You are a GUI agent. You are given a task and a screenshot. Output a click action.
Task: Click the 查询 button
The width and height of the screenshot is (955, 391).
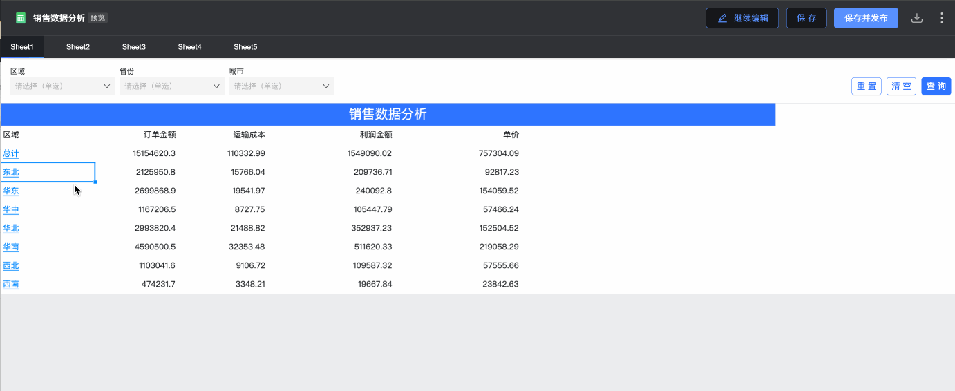point(936,86)
